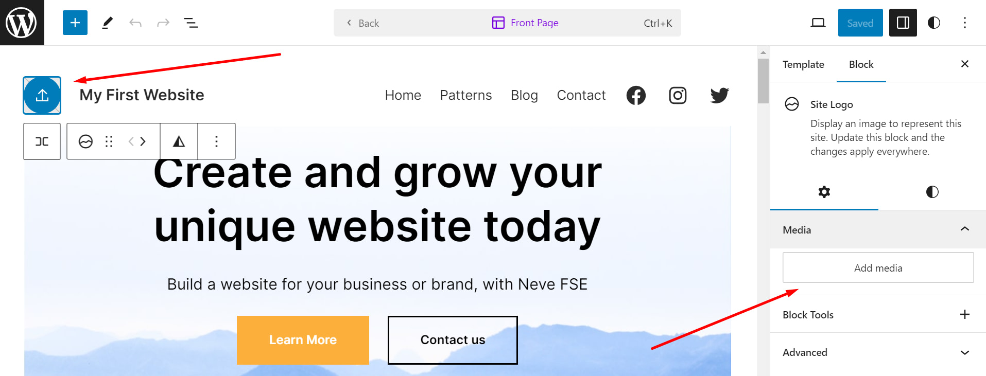Viewport: 986px width, 376px height.
Task: Open the desktop preview icon
Action: (x=818, y=23)
